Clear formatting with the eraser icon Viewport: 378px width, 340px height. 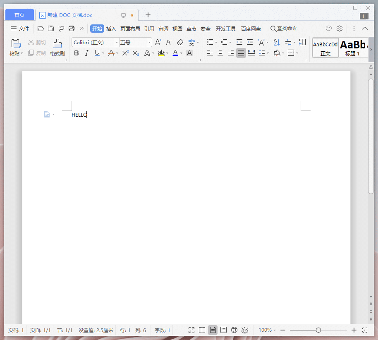[x=180, y=43]
